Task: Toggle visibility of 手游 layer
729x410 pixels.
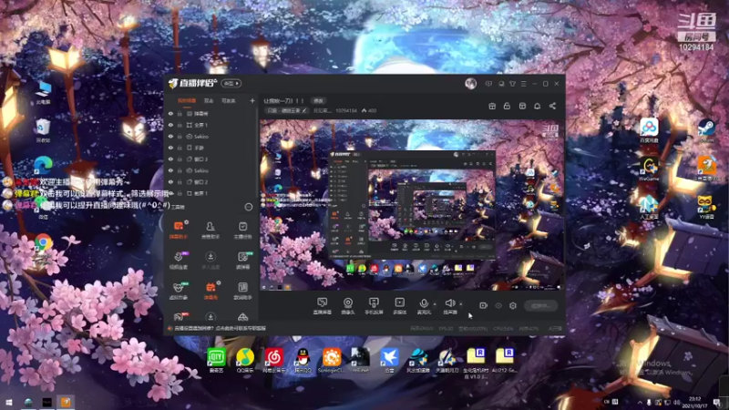Action: tap(170, 148)
